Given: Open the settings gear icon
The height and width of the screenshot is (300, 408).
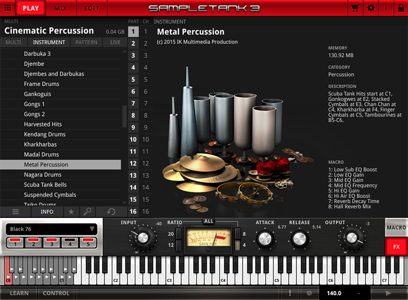Looking at the screenshot, I should coord(371,8).
